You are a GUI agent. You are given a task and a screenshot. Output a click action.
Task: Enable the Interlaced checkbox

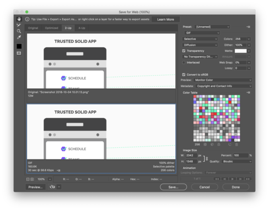click(x=184, y=63)
